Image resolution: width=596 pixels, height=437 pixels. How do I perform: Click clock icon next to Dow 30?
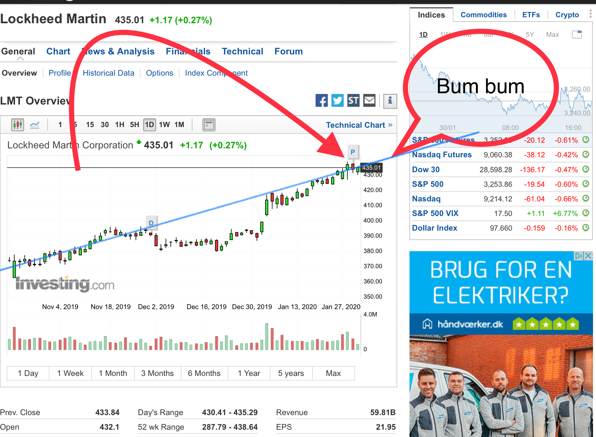click(586, 169)
